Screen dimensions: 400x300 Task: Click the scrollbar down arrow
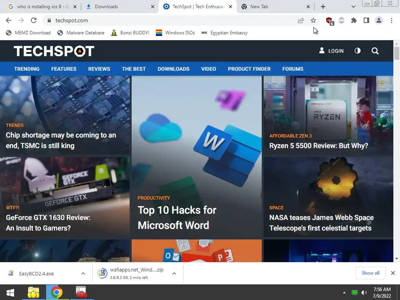click(x=396, y=259)
